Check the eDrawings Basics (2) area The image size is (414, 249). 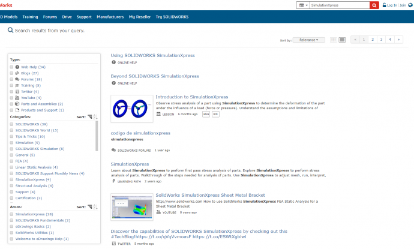point(11,227)
